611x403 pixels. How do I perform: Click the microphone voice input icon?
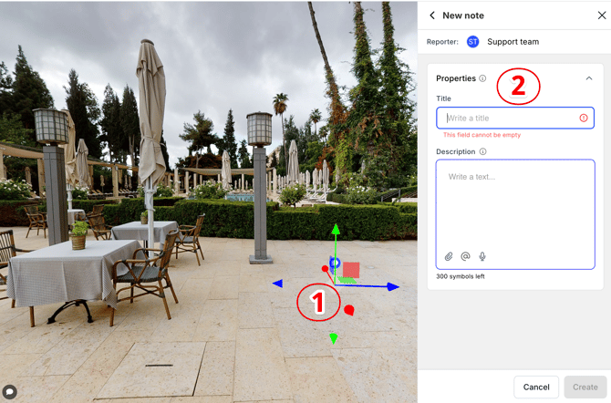click(x=482, y=257)
